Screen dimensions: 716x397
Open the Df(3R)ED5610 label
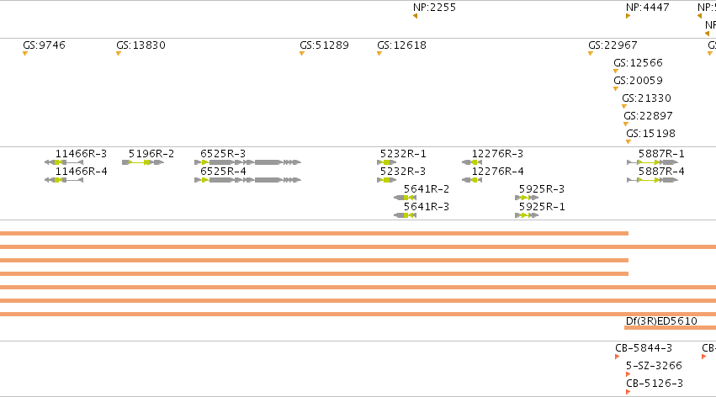coord(661,320)
